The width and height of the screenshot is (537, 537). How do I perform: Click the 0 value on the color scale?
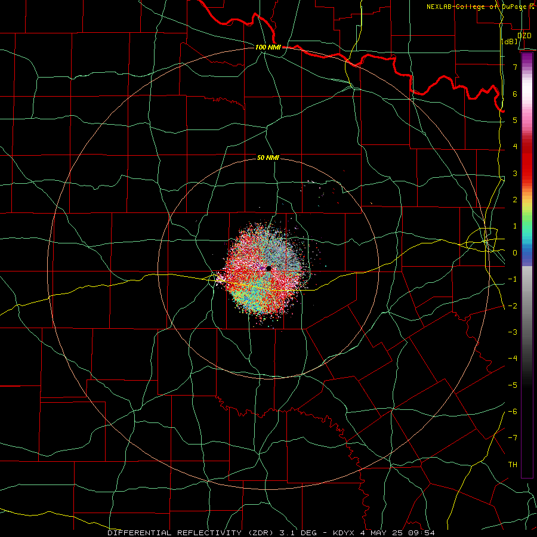pos(515,253)
